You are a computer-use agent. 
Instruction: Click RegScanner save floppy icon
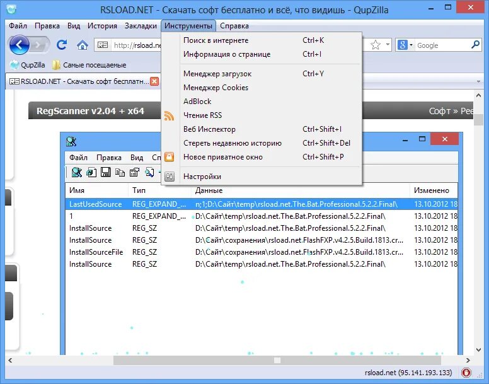click(x=106, y=172)
